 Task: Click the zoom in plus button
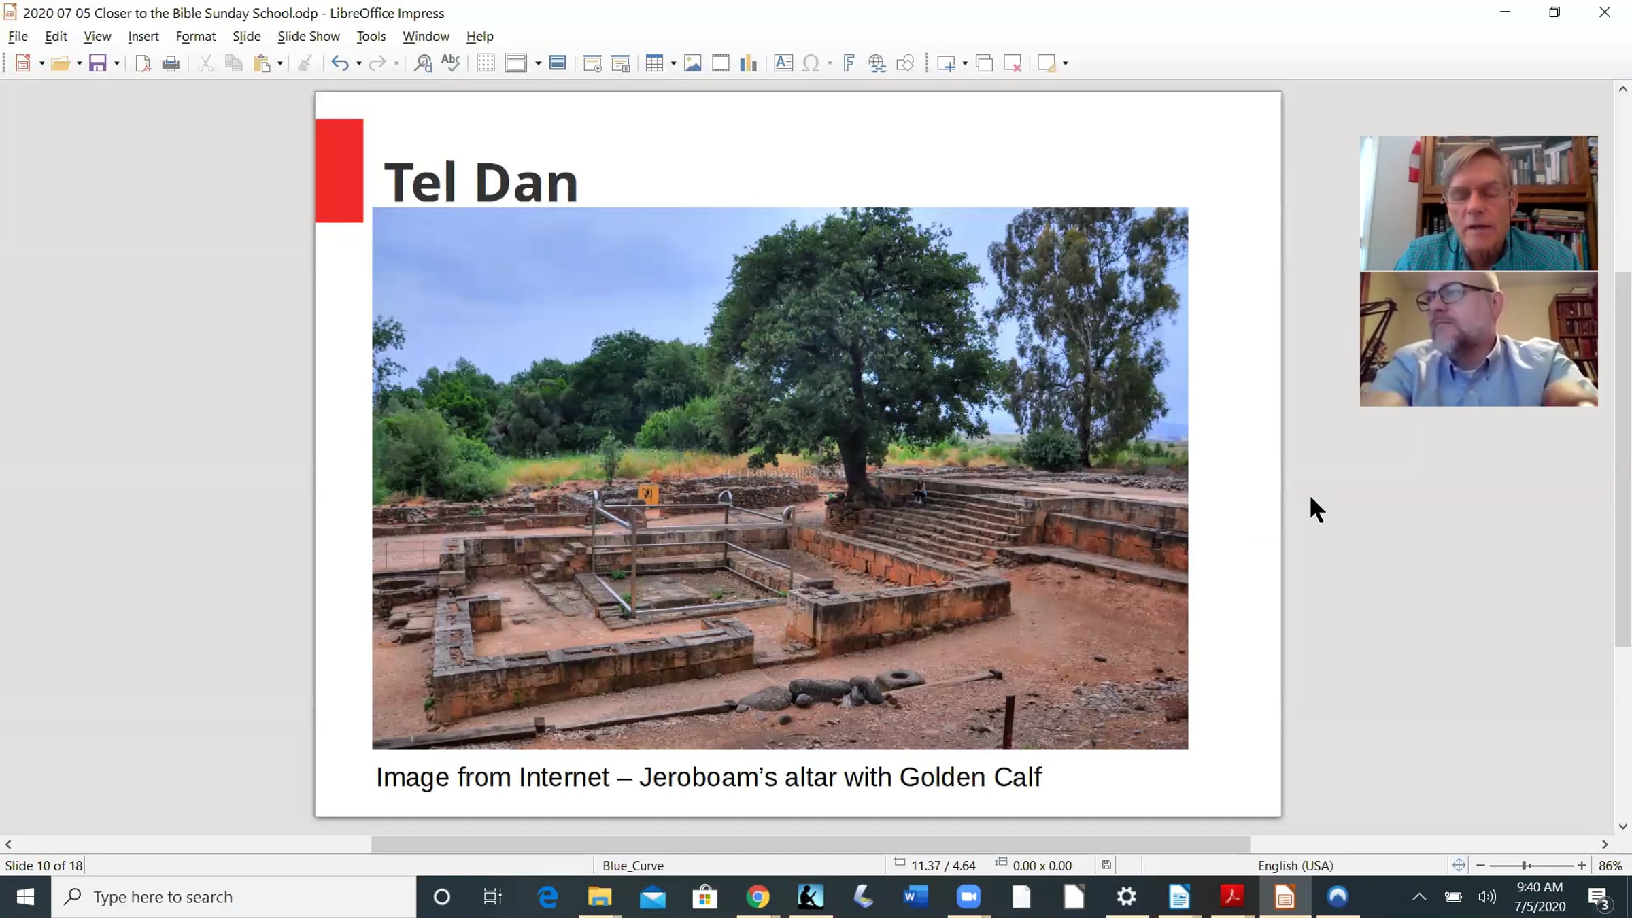(1582, 865)
